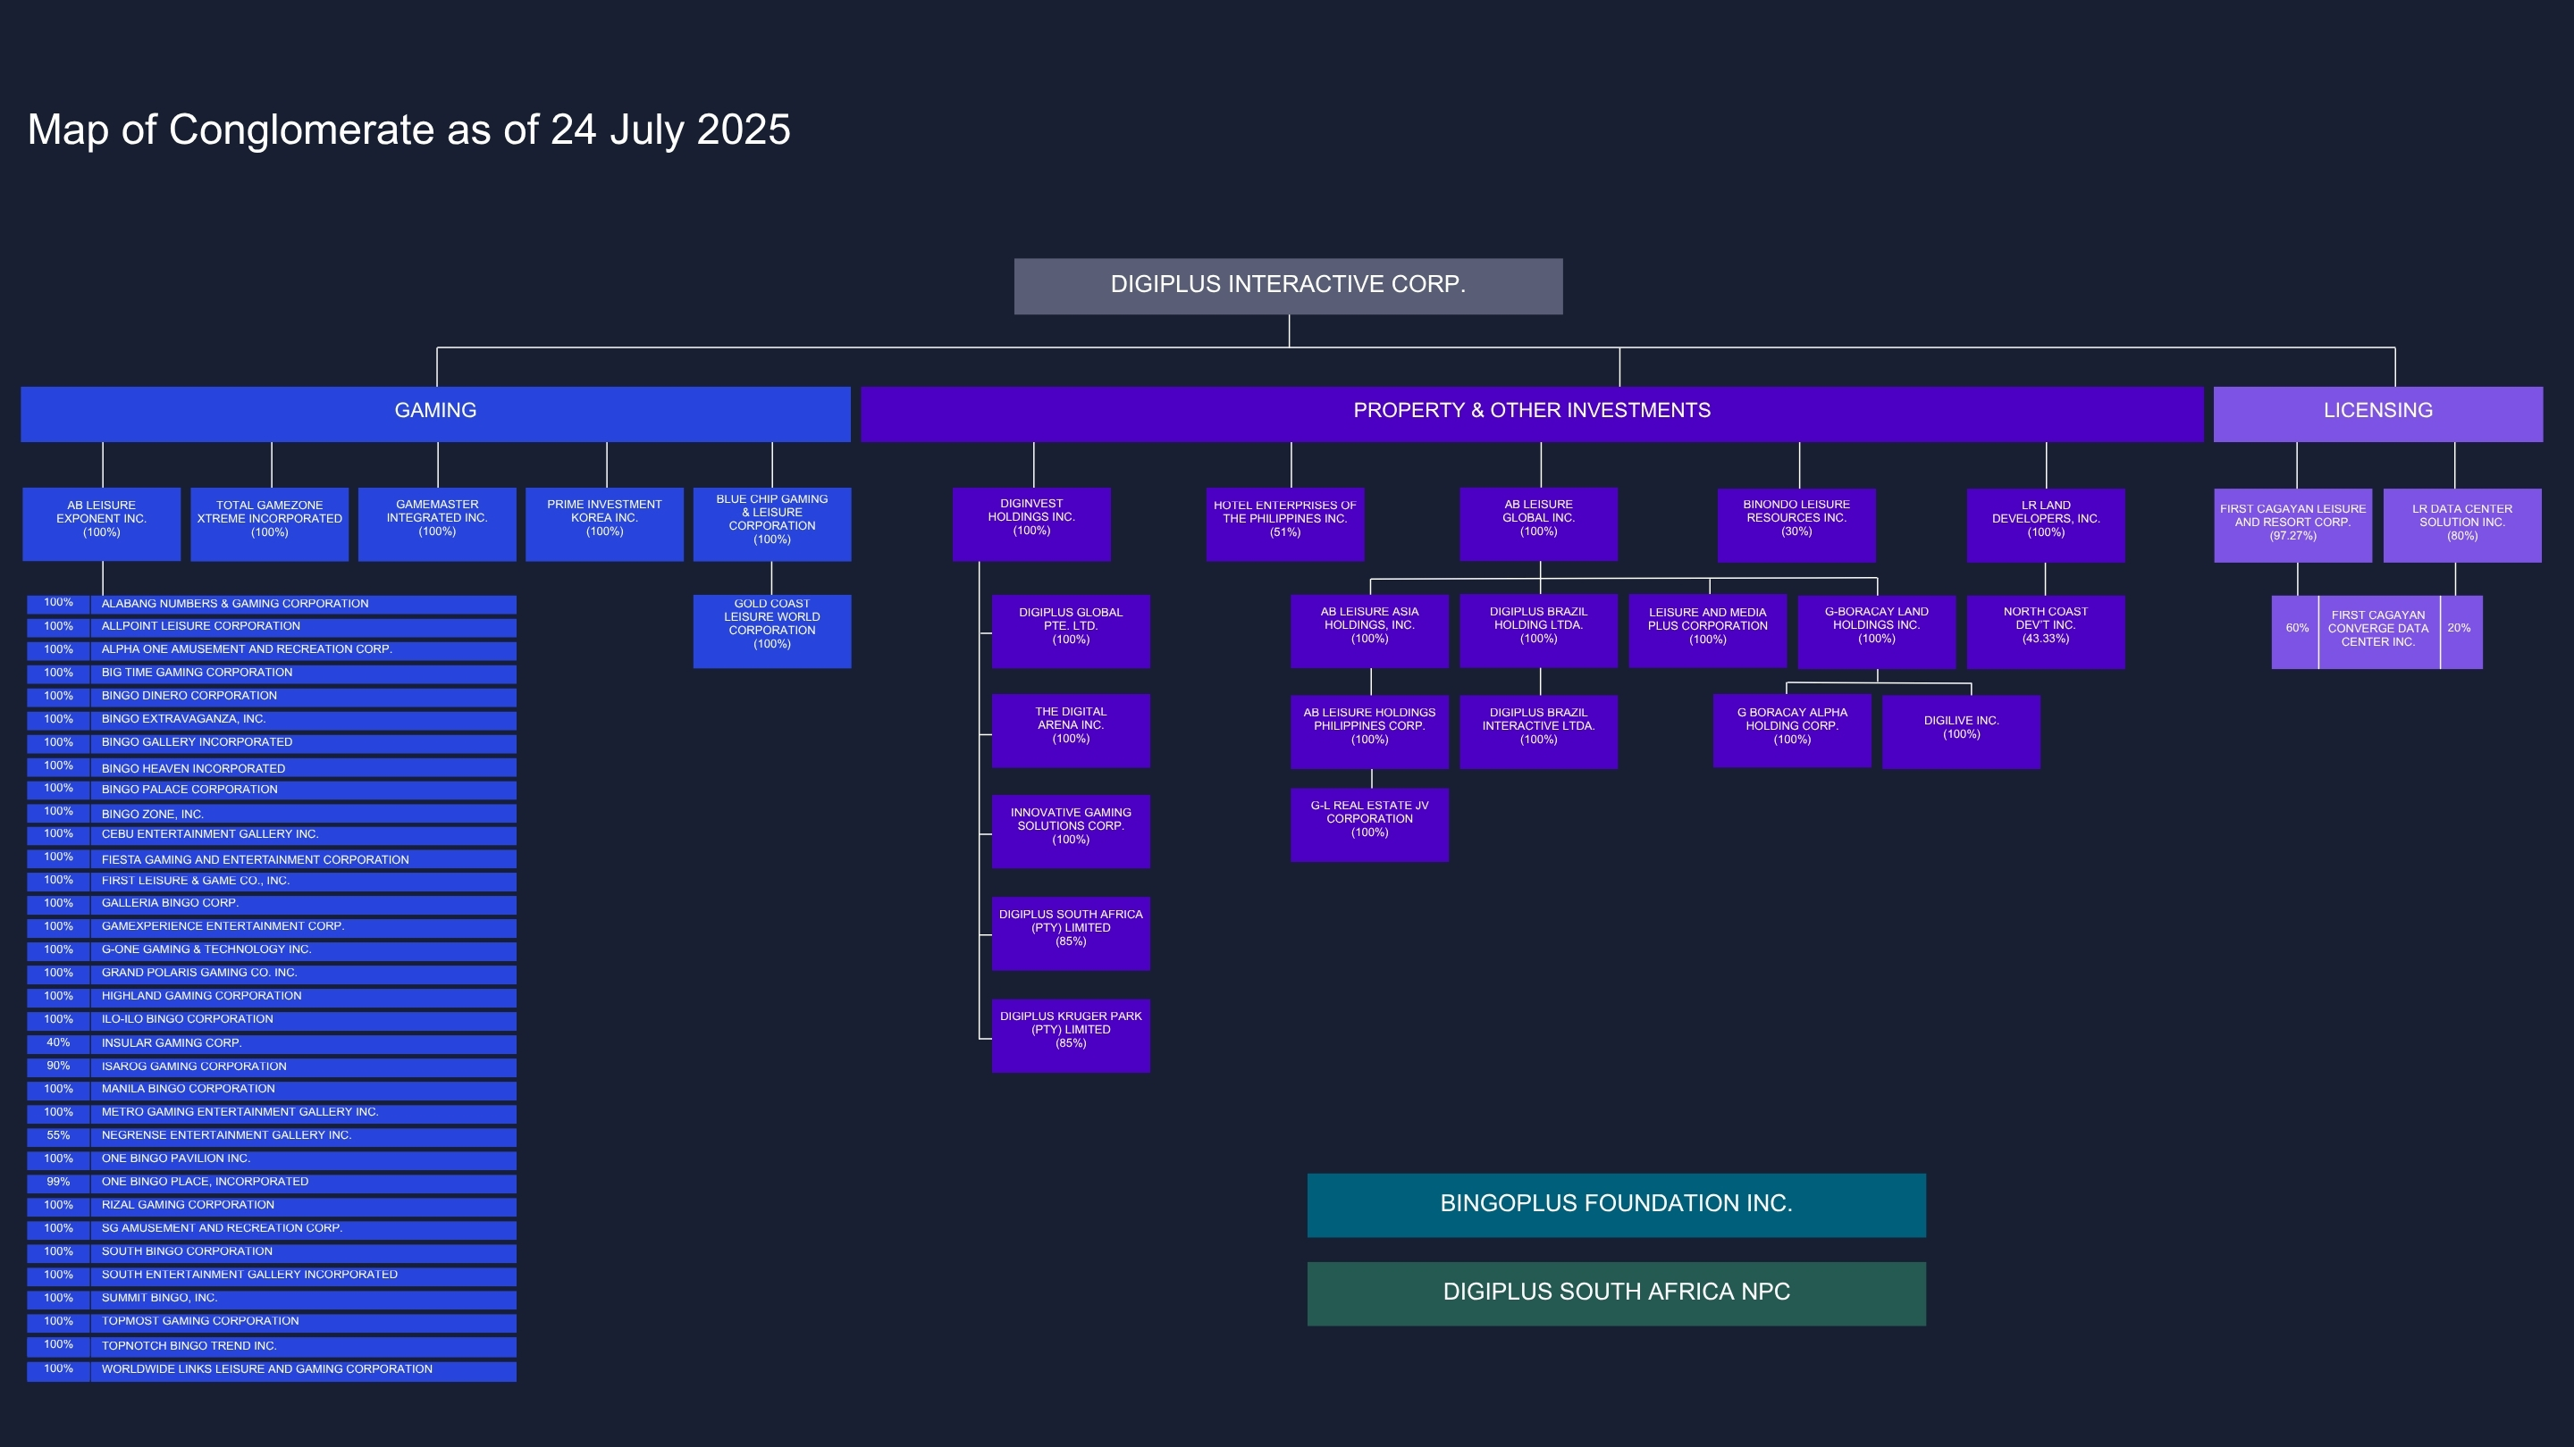Click AB LEISURE GLOBAL INC. box
2574x1447 pixels.
[1539, 523]
